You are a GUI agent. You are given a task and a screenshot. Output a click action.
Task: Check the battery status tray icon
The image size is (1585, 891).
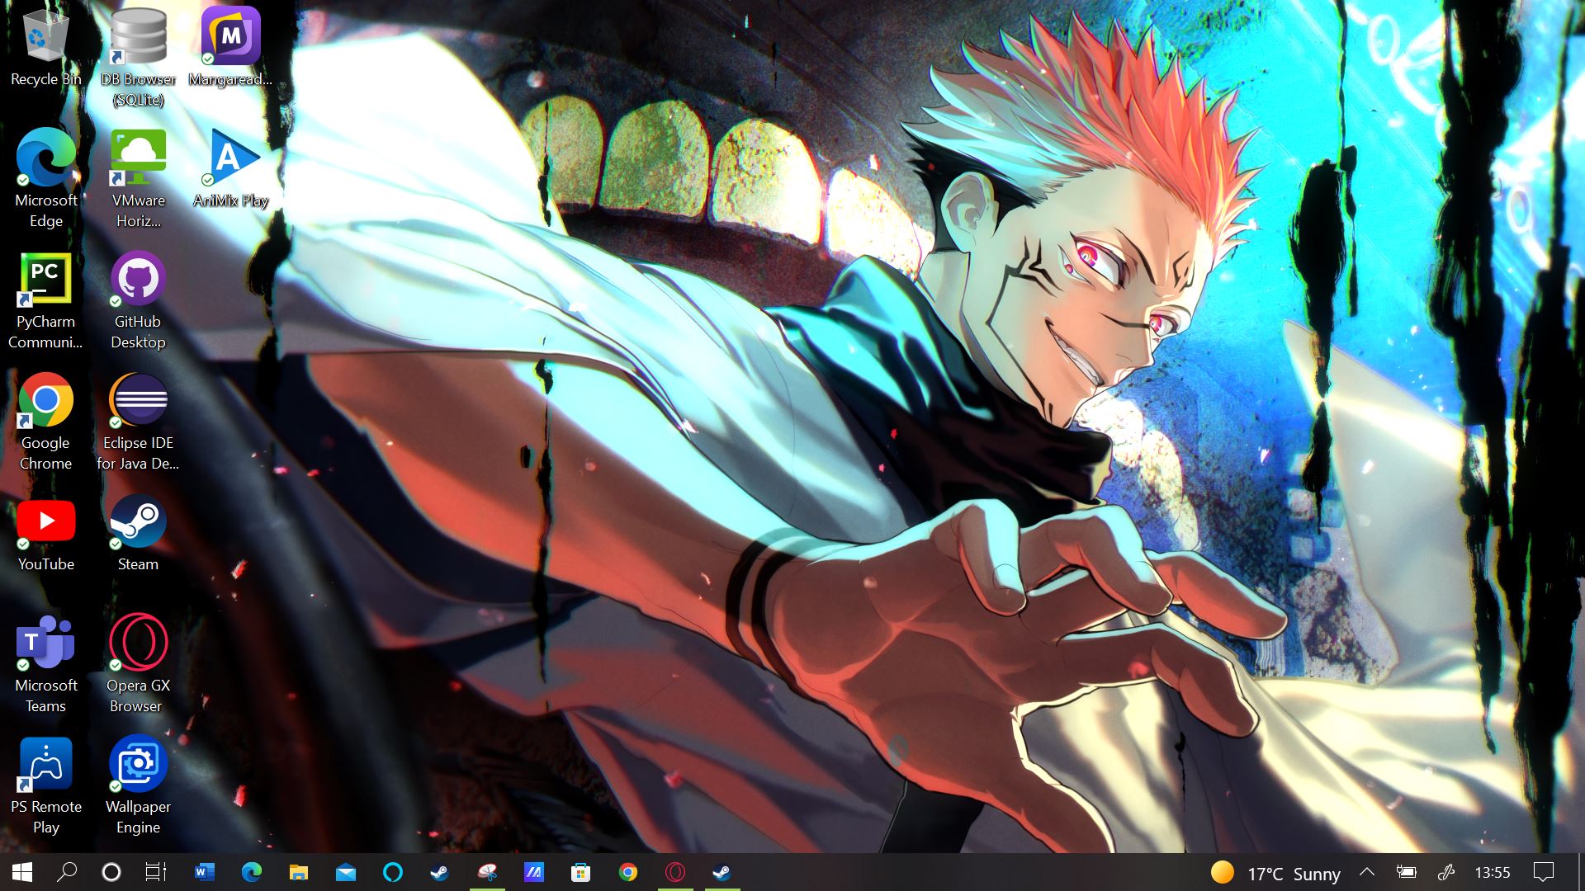tap(1406, 872)
